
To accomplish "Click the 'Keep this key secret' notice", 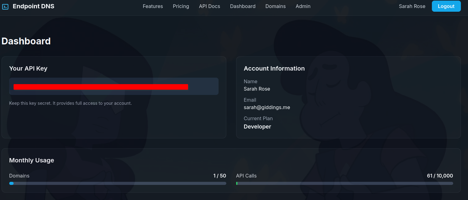I will pyautogui.click(x=70, y=103).
